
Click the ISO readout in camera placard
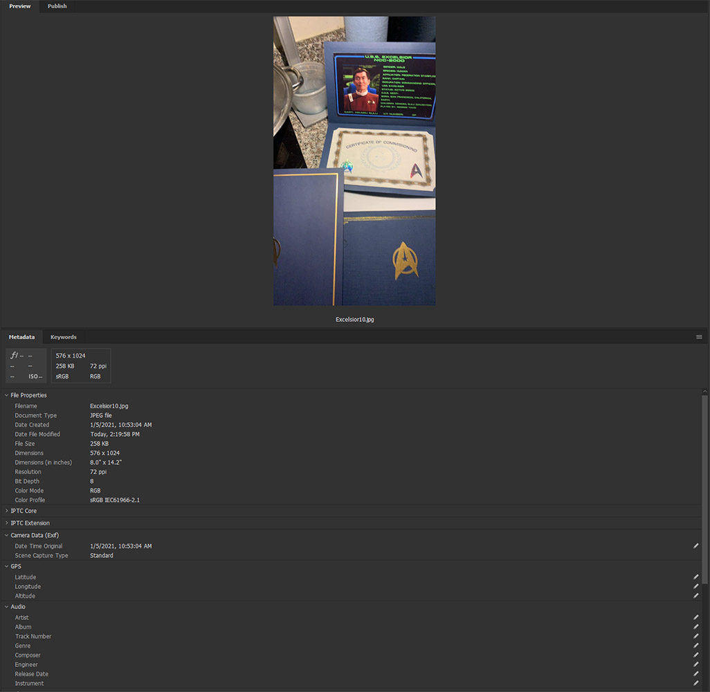tap(35, 376)
